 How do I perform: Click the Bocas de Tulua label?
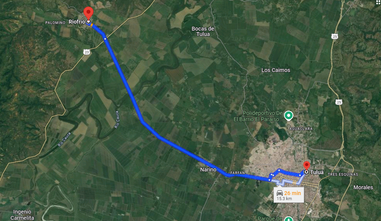203,31
